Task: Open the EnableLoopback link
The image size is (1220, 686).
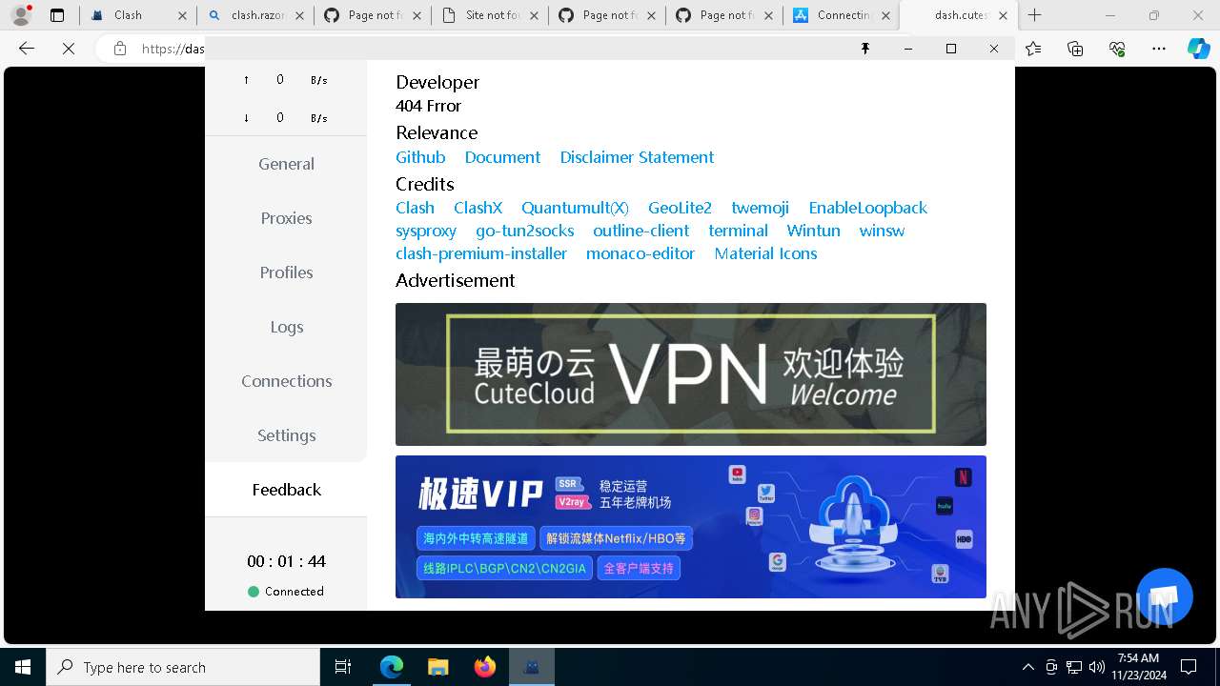Action: tap(867, 208)
